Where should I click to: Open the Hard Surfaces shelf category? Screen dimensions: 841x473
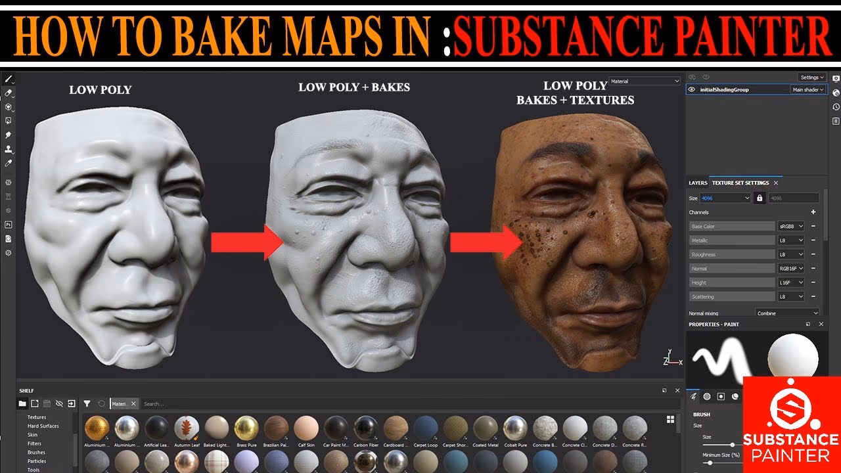pos(43,426)
